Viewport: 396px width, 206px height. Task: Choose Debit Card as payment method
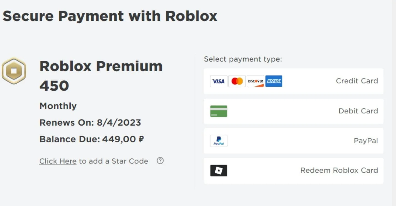click(293, 111)
